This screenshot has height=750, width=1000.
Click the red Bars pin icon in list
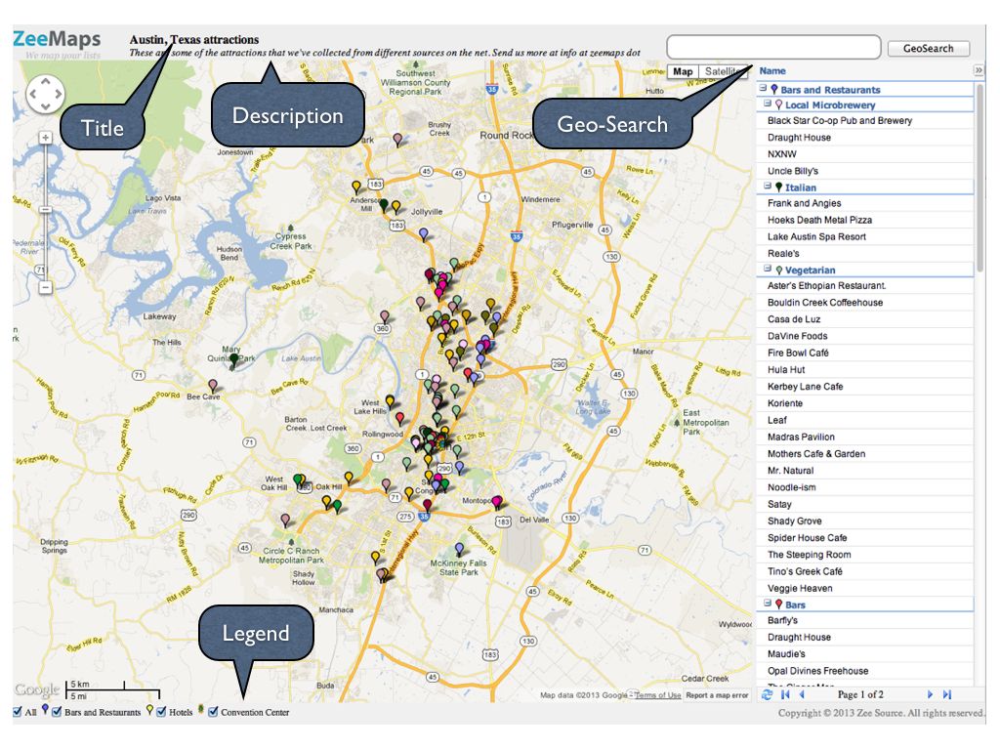pos(778,604)
